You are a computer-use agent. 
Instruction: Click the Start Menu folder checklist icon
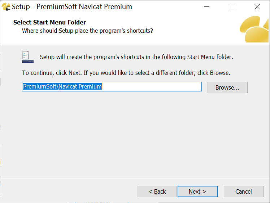click(28, 57)
